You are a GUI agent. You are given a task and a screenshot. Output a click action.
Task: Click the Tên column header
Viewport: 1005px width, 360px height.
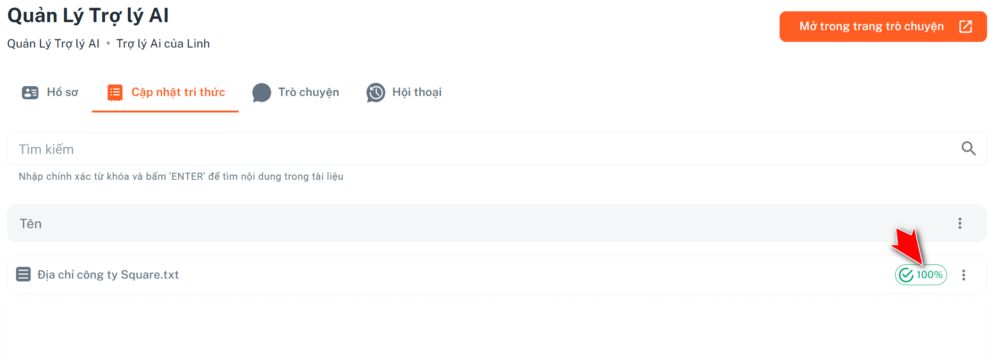pyautogui.click(x=31, y=224)
